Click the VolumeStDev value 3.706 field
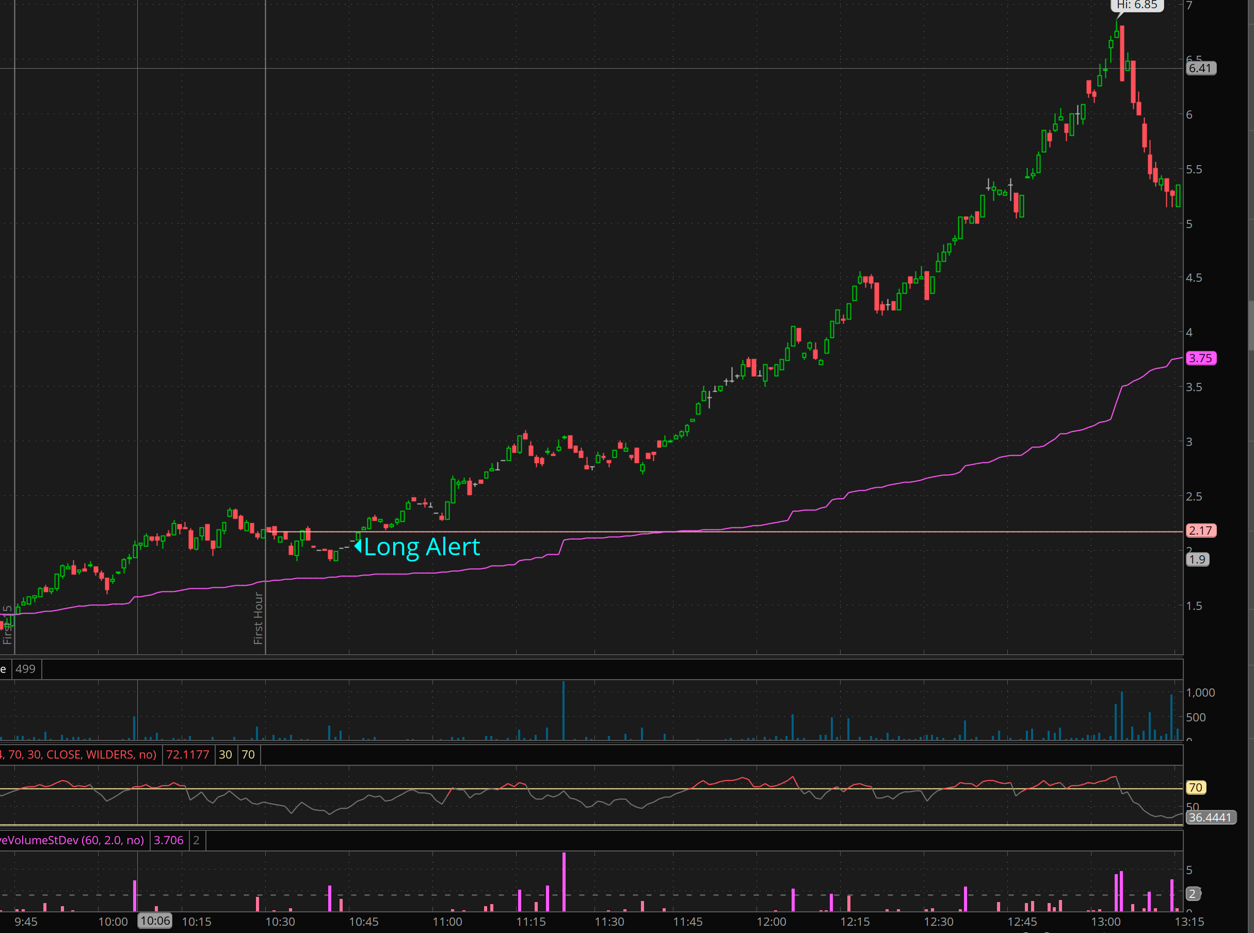Viewport: 1254px width, 933px height. pos(169,841)
